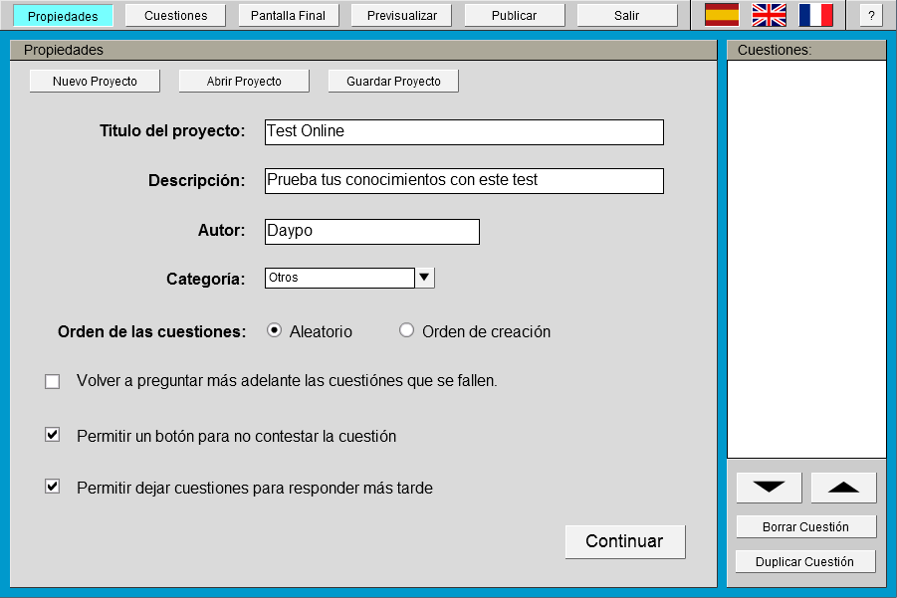
Task: Open the Propiedades tab
Action: [x=63, y=16]
